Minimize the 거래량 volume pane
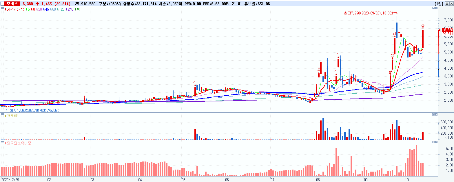Screen dimensions: 454x182 coord(434,115)
